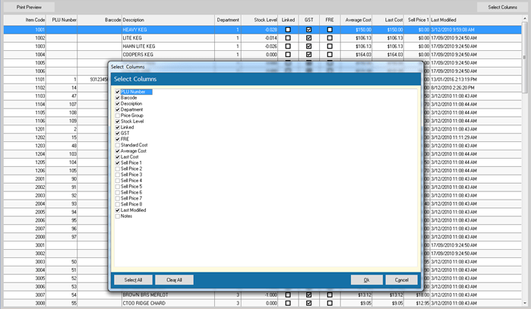Screen dimensions: 531x309
Task: Confirm column selection with Ok
Action: 367,279
